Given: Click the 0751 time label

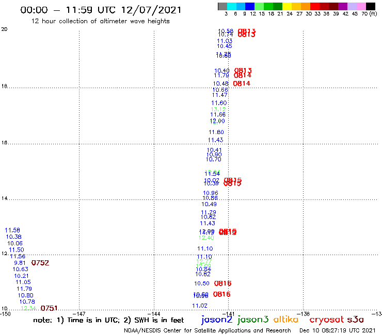Looking at the screenshot, I should pyautogui.click(x=49, y=308).
